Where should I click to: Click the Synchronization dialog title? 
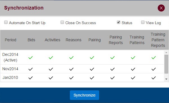tap(24, 8)
